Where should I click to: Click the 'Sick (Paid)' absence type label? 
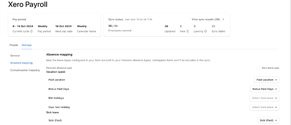pos(55,120)
